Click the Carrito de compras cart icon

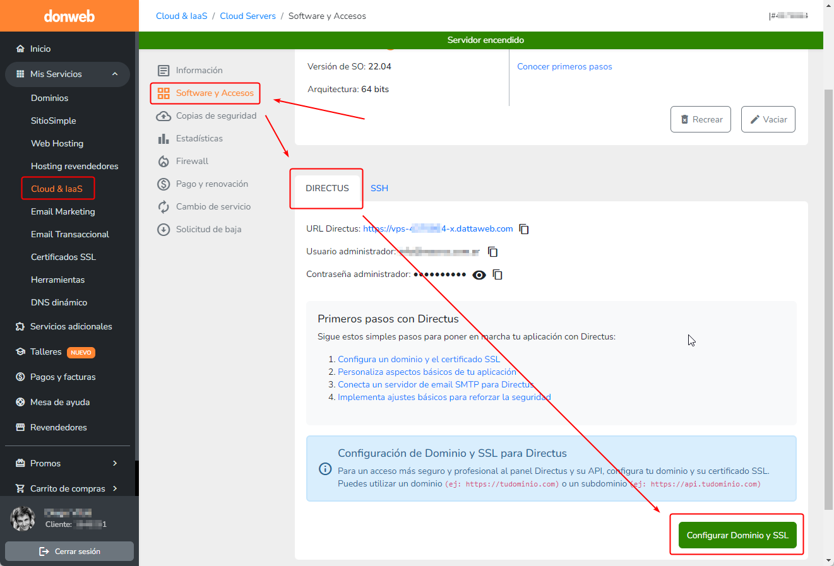[x=20, y=488]
